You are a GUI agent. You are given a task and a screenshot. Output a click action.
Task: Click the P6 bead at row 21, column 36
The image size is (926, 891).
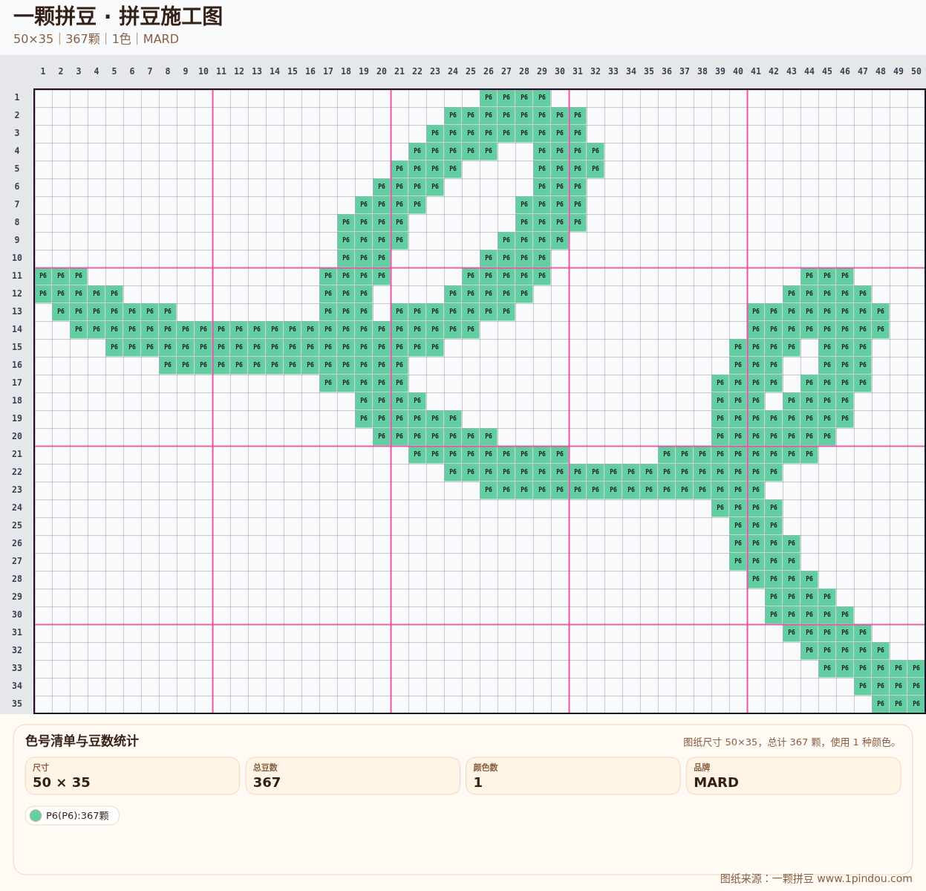pyautogui.click(x=667, y=454)
